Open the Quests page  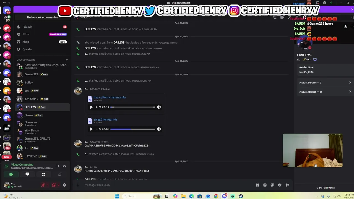tap(42, 49)
